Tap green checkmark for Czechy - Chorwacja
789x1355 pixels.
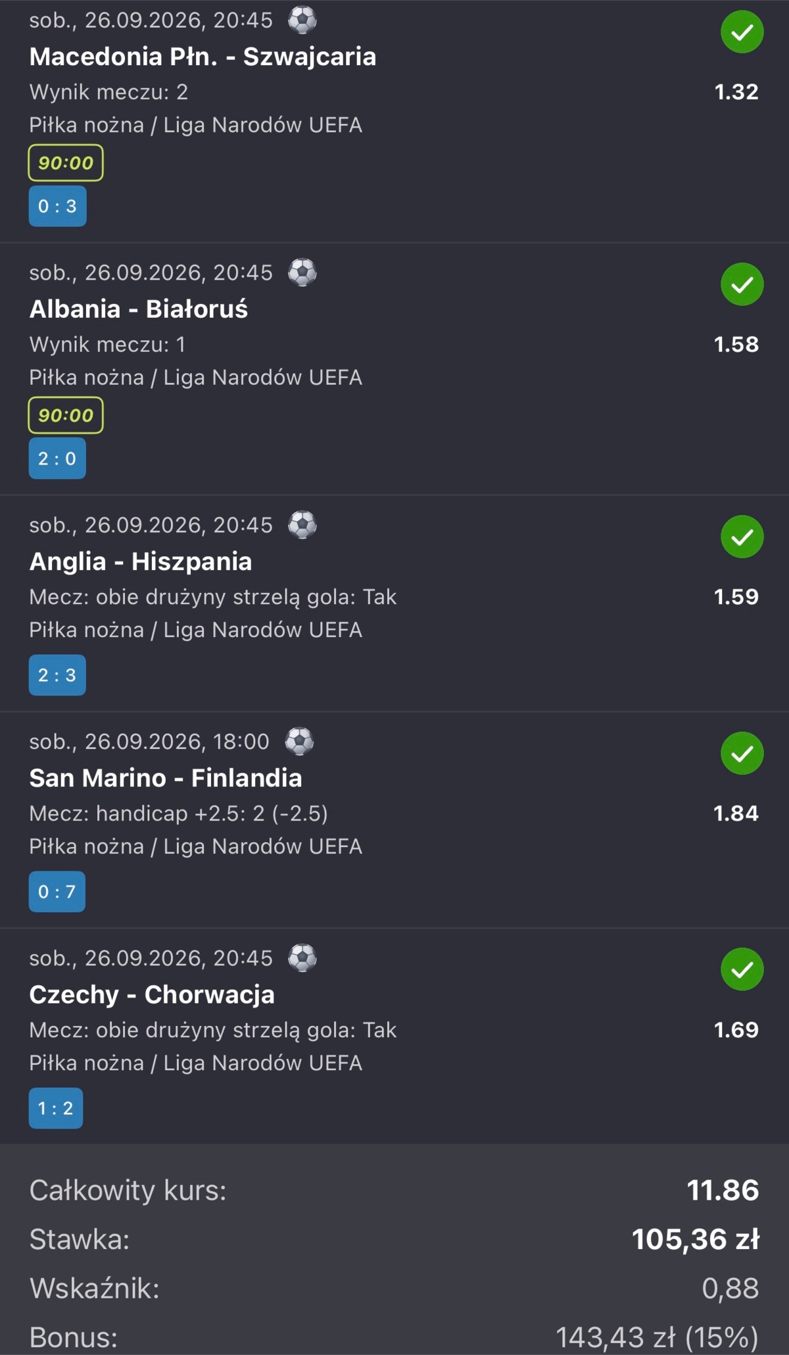tap(742, 969)
